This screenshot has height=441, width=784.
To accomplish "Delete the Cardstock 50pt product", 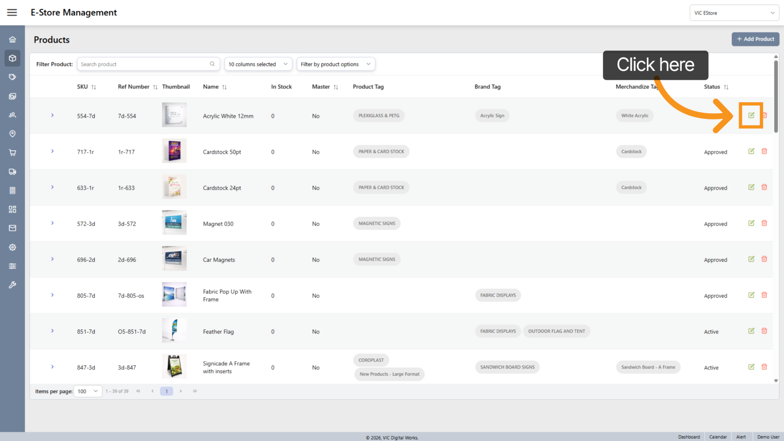I will 764,151.
